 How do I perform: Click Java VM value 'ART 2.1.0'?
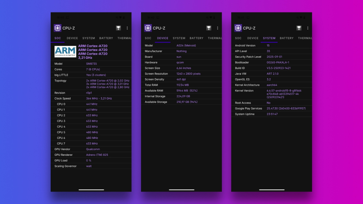coord(273,74)
